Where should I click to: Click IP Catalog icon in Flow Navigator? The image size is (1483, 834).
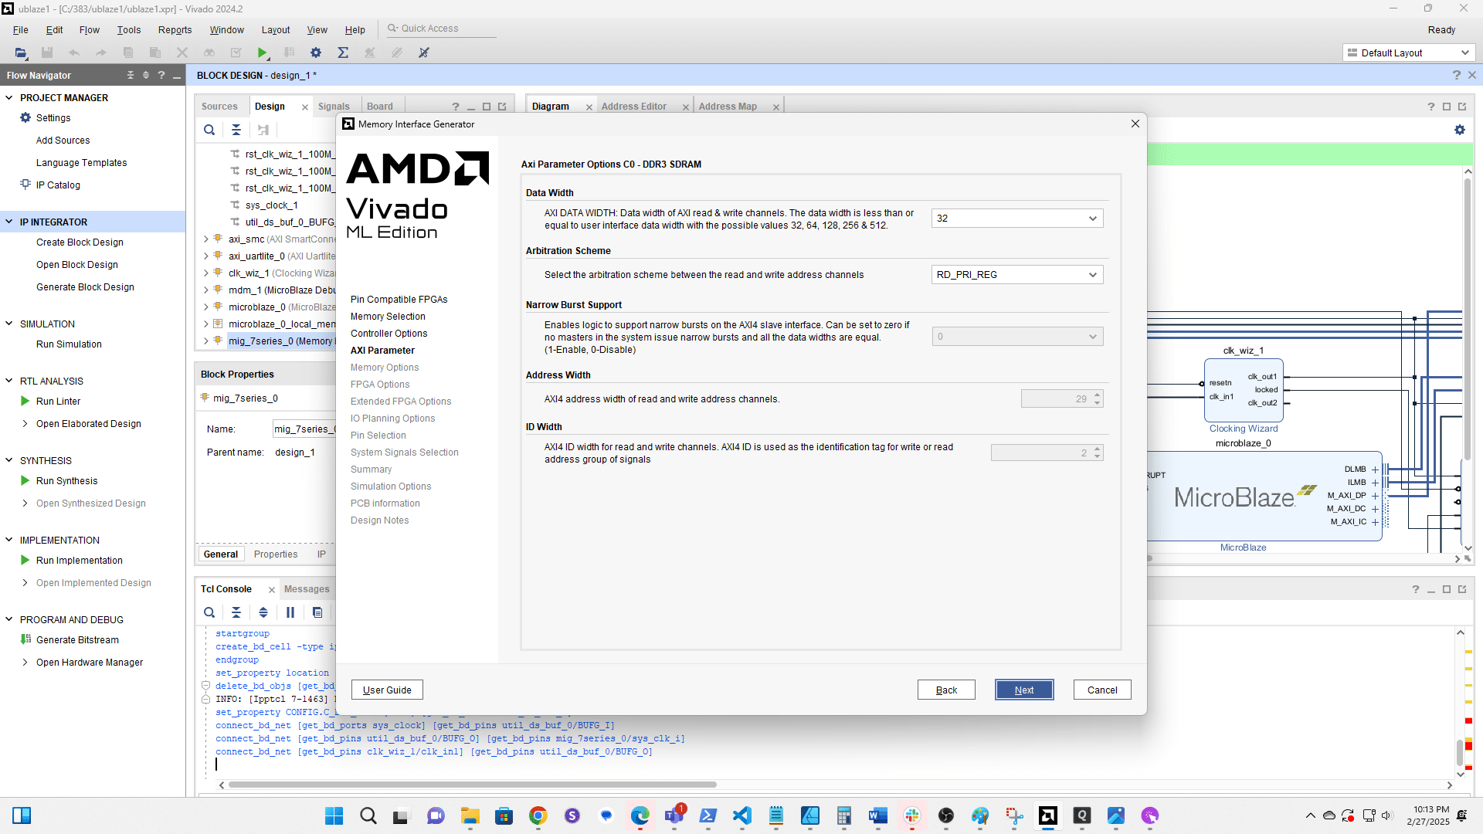25,185
